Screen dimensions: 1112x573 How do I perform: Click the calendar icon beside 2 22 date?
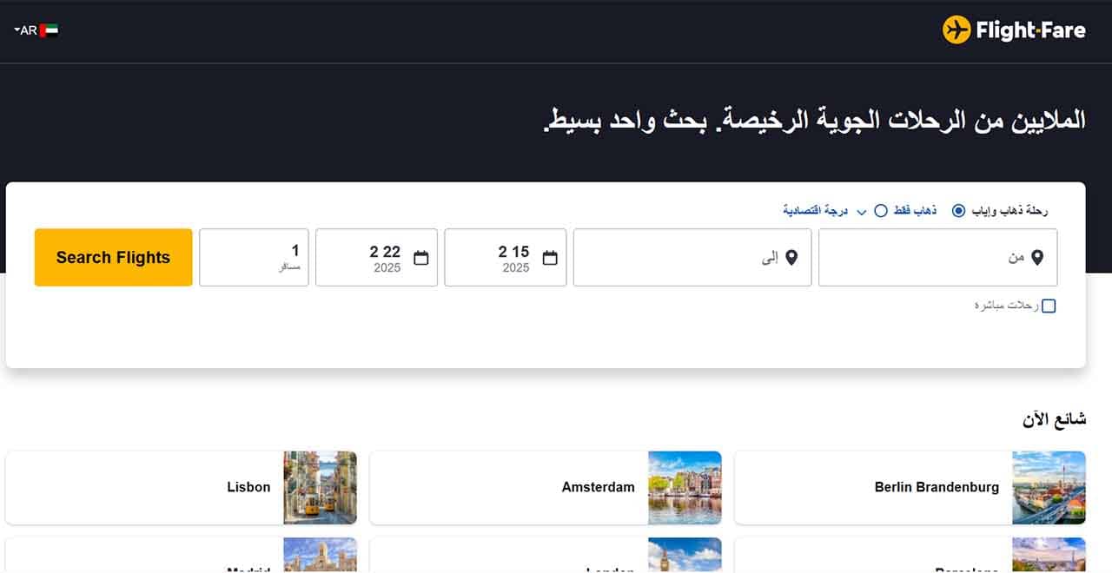pyautogui.click(x=421, y=257)
